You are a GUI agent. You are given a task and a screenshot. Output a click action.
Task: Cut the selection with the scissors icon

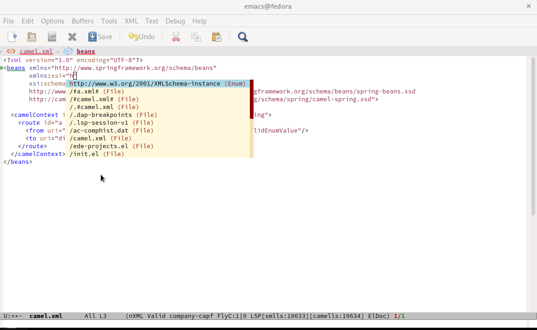coord(176,36)
